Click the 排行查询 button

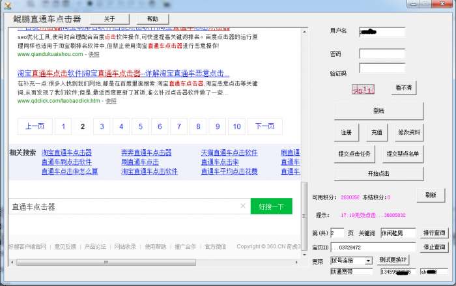pyautogui.click(x=435, y=233)
